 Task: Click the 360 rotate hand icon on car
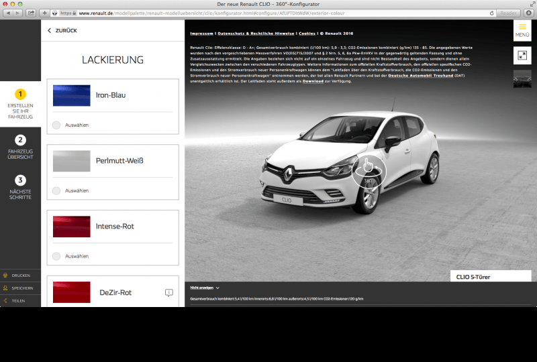(369, 170)
